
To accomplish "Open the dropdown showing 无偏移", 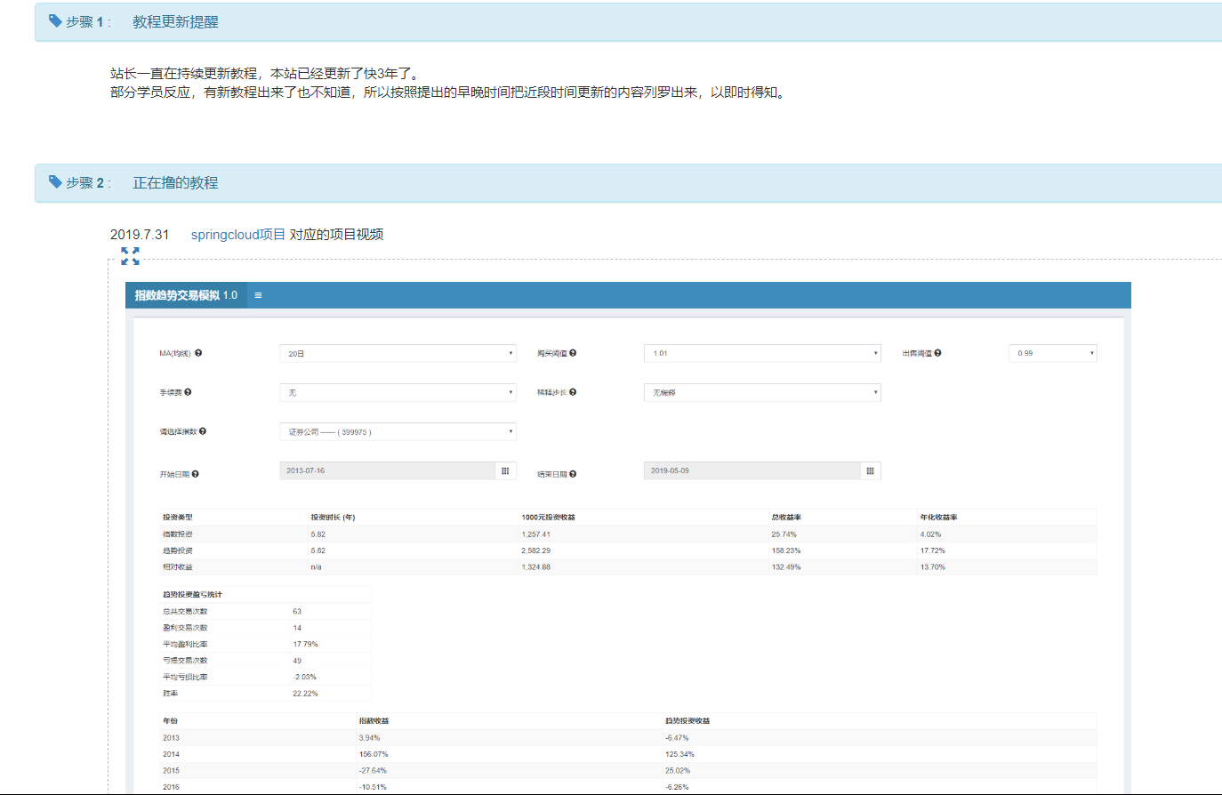I will tap(762, 392).
